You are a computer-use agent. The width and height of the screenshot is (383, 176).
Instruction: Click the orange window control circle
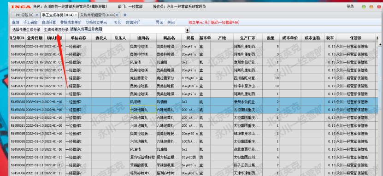click(371, 7)
